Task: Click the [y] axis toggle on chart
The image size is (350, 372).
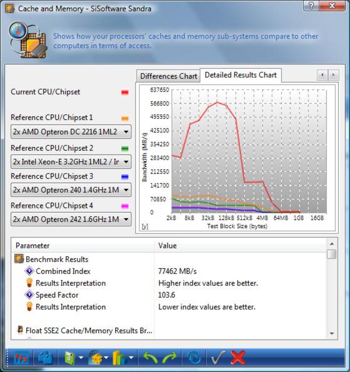Action: pyautogui.click(x=145, y=227)
